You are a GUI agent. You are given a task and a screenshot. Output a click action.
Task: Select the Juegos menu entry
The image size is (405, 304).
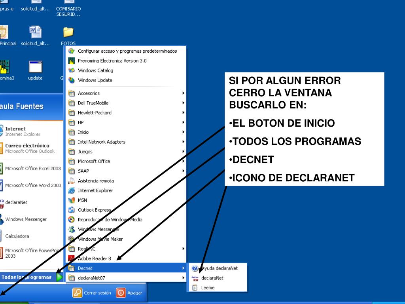coord(126,152)
